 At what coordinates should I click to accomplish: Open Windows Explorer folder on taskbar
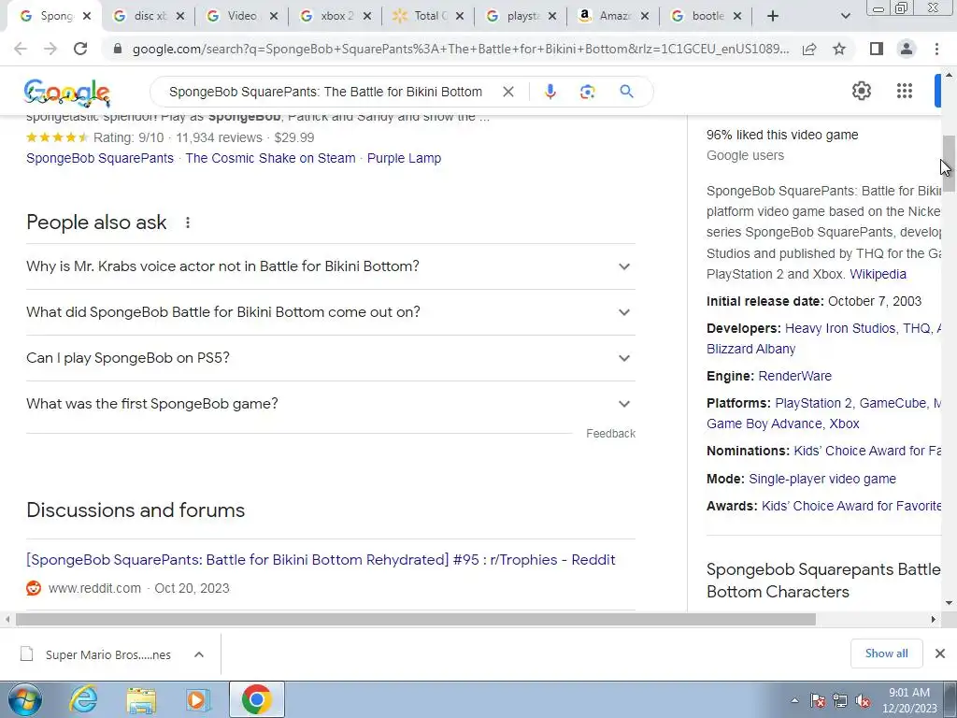pos(141,699)
